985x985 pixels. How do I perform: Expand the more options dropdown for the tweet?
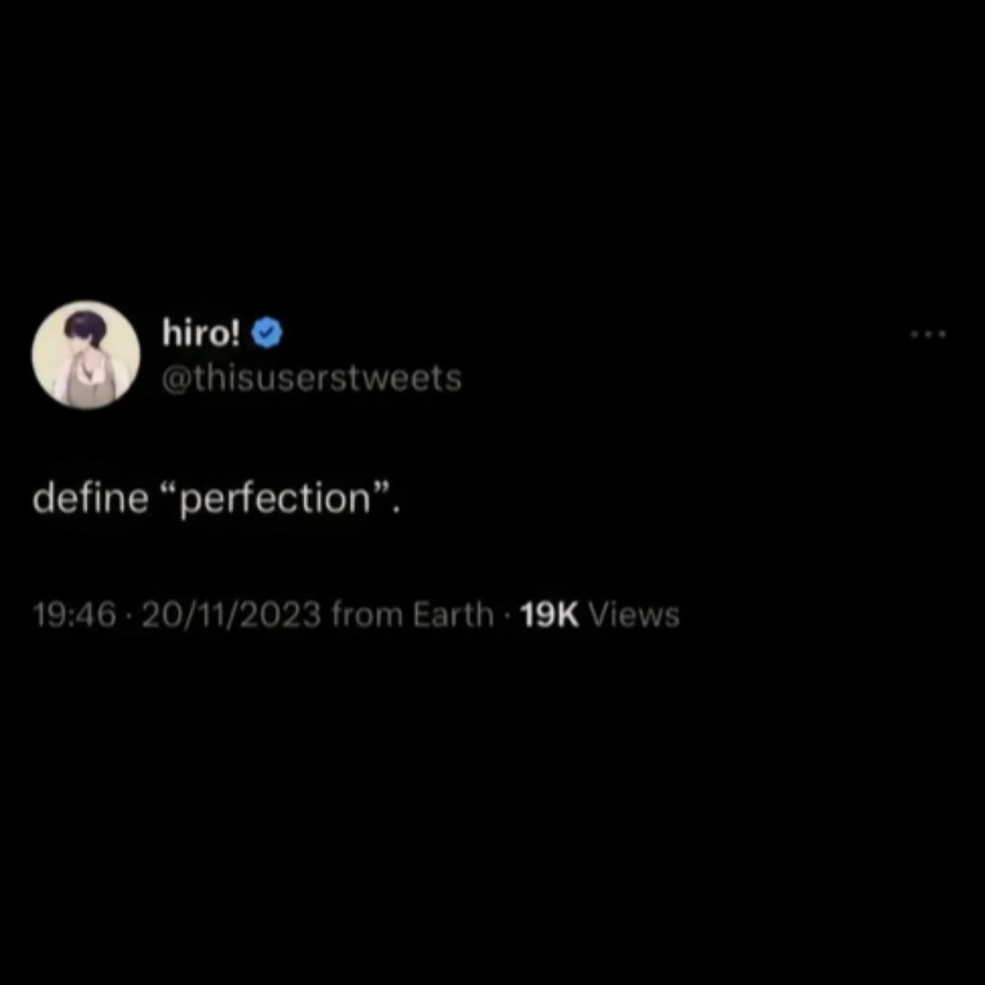click(x=928, y=335)
